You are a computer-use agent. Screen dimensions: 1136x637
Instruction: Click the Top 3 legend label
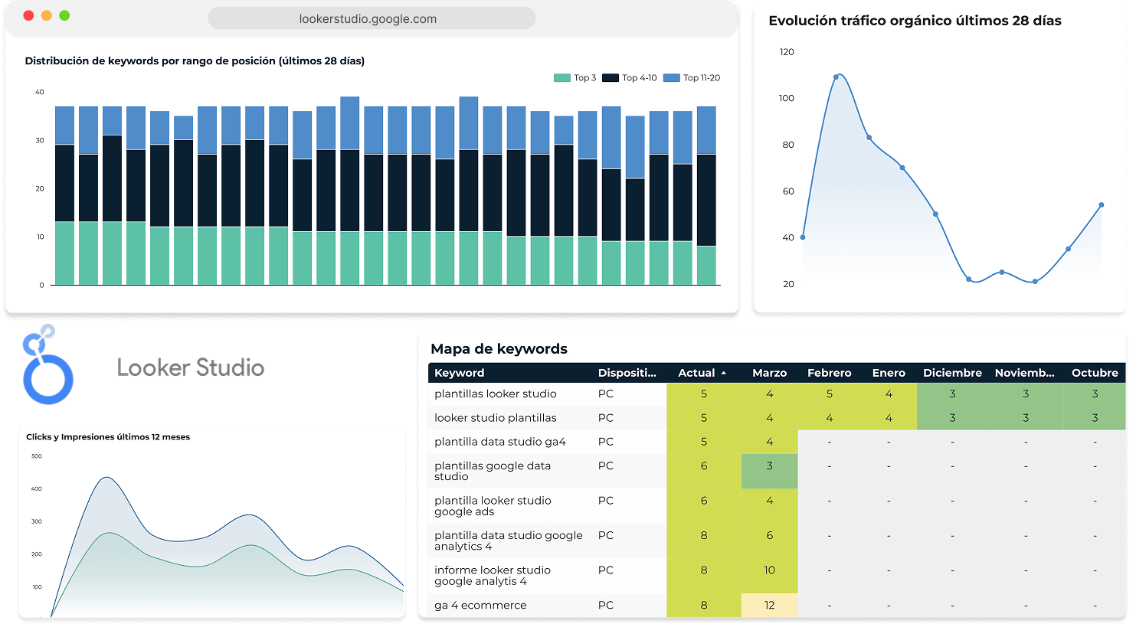585,78
